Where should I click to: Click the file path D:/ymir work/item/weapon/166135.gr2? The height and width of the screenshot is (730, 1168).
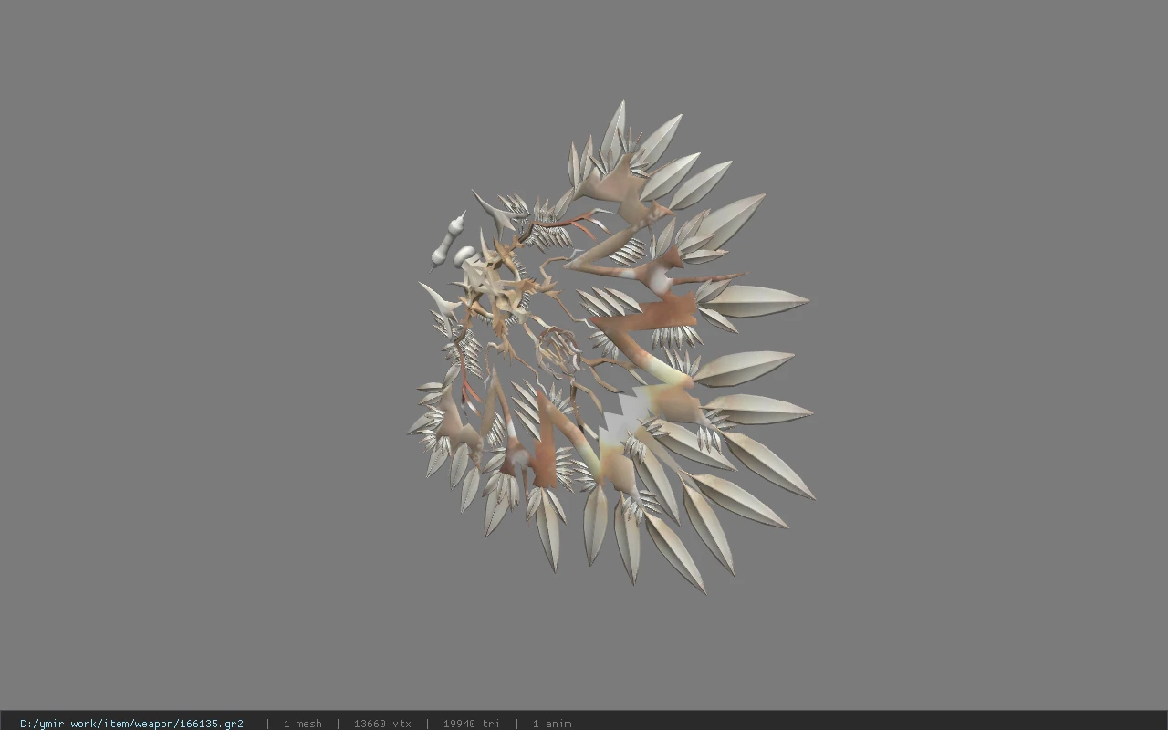click(x=131, y=724)
